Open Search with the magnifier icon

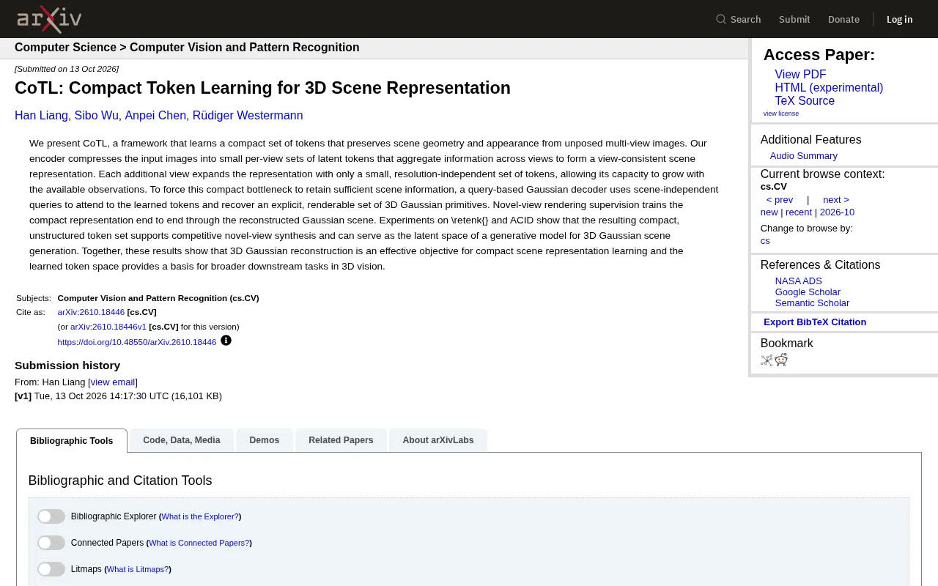point(738,19)
